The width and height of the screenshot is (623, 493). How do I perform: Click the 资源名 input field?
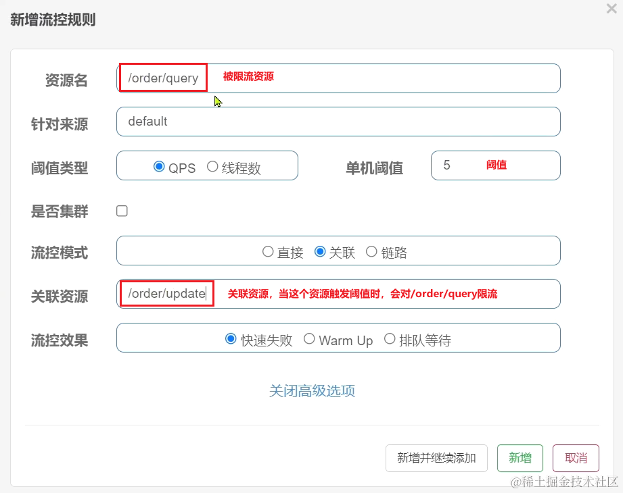(338, 78)
